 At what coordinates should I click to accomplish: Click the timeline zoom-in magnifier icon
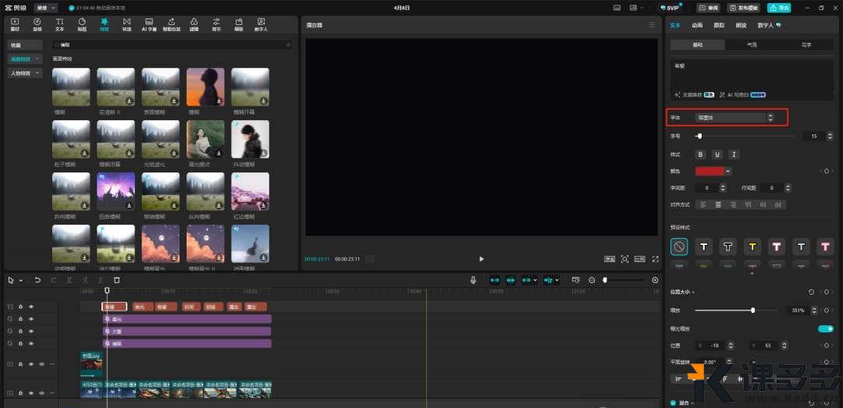click(x=655, y=280)
